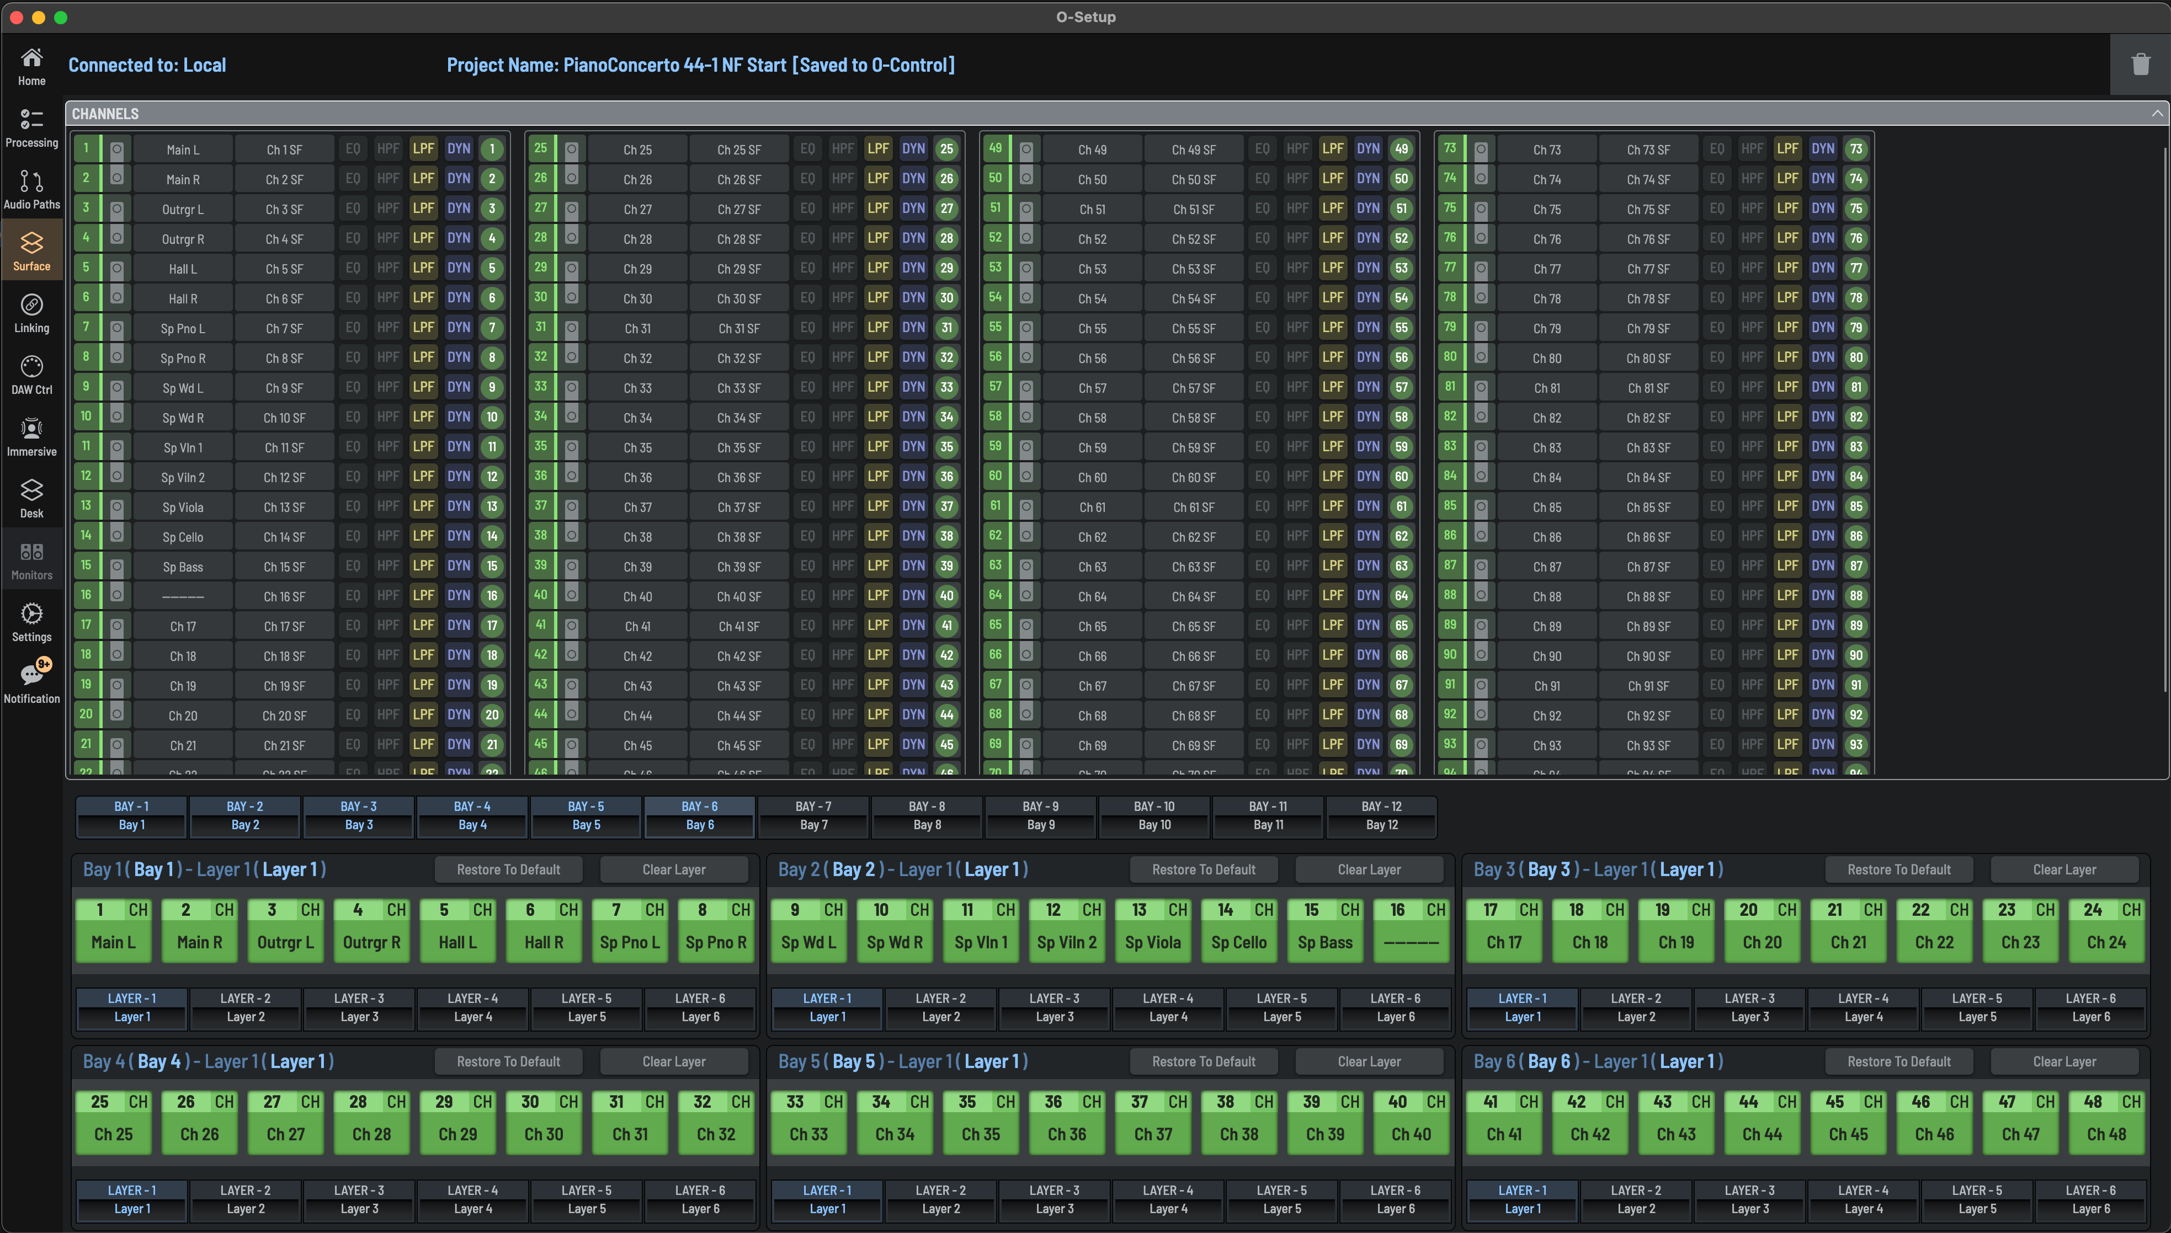Select the Surface sidebar icon
The image size is (2171, 1233).
point(31,252)
